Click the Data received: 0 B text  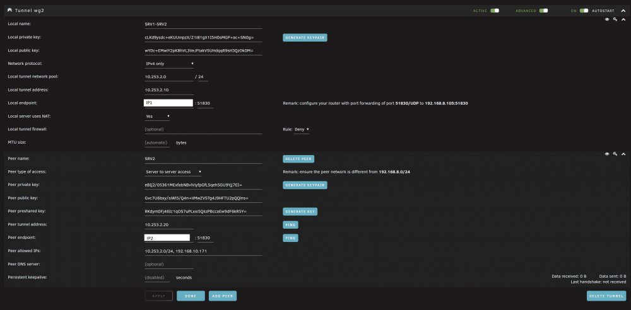(x=569, y=276)
